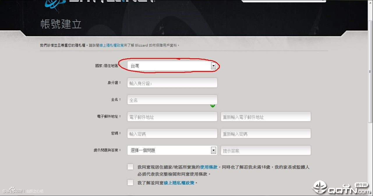Check the 我了解並同意線上隱私權政策 checkbox

click(130, 183)
